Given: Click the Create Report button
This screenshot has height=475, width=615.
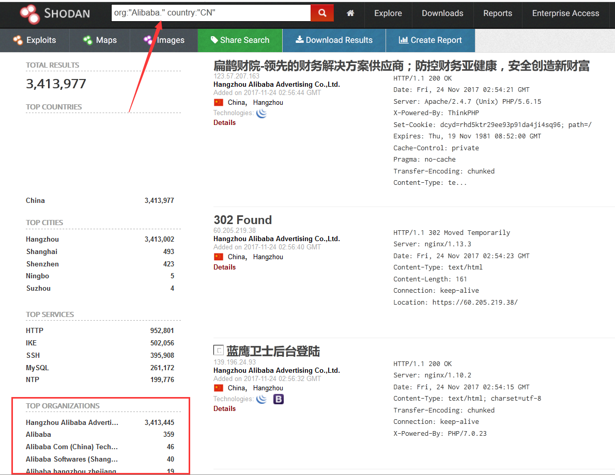Looking at the screenshot, I should (x=431, y=40).
